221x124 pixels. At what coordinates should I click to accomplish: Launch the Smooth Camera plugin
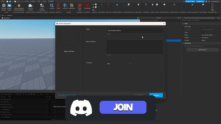point(30,7)
